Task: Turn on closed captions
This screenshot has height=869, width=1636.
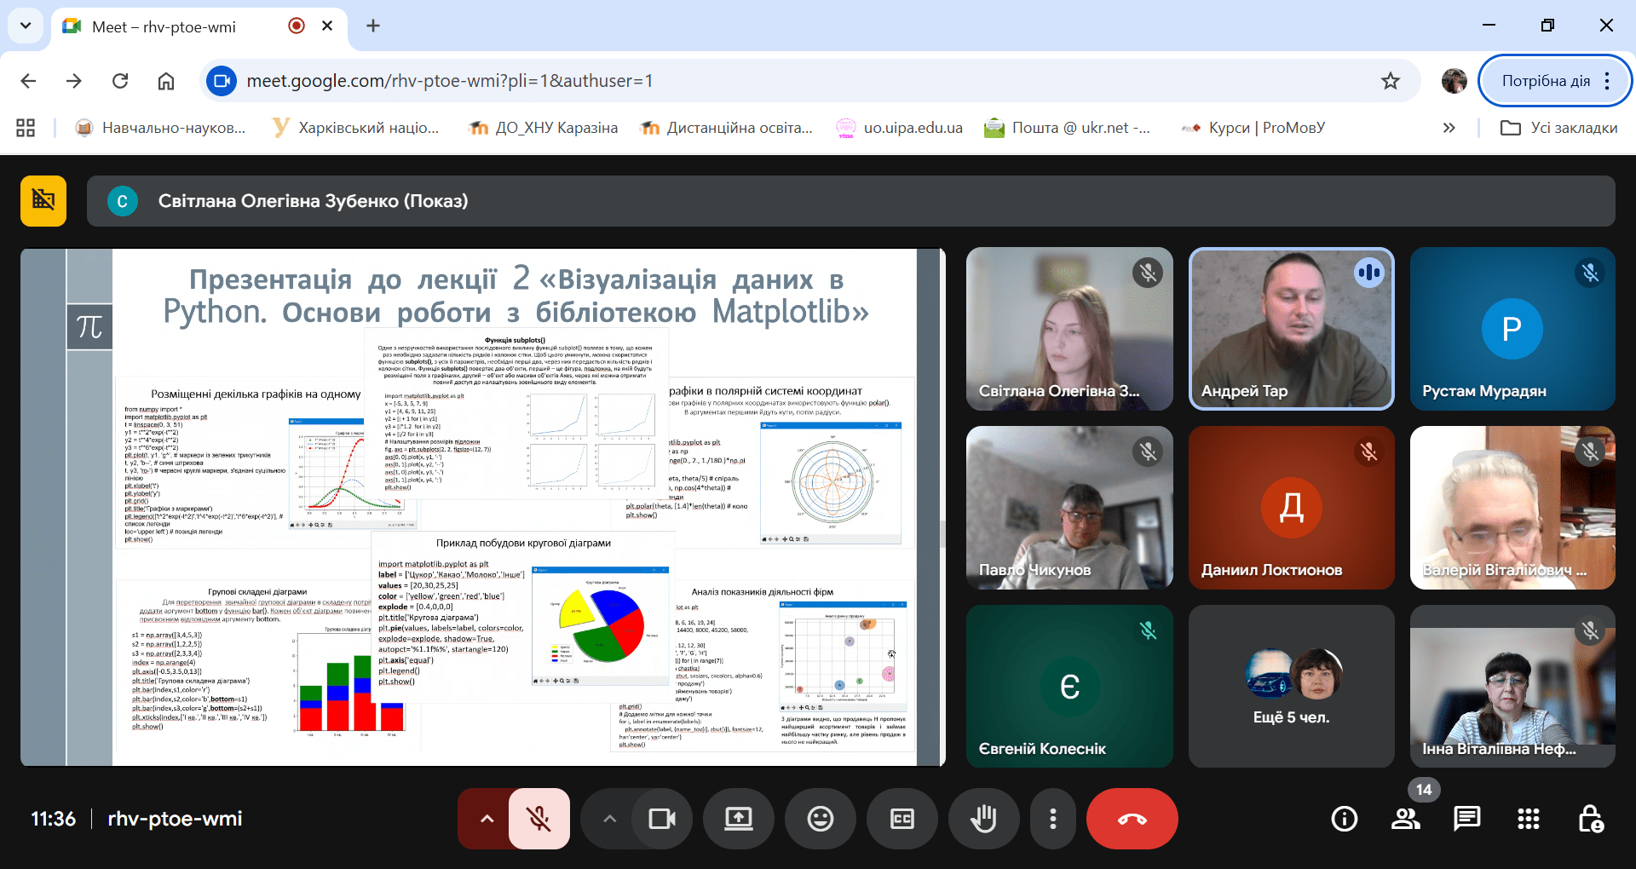Action: point(902,819)
